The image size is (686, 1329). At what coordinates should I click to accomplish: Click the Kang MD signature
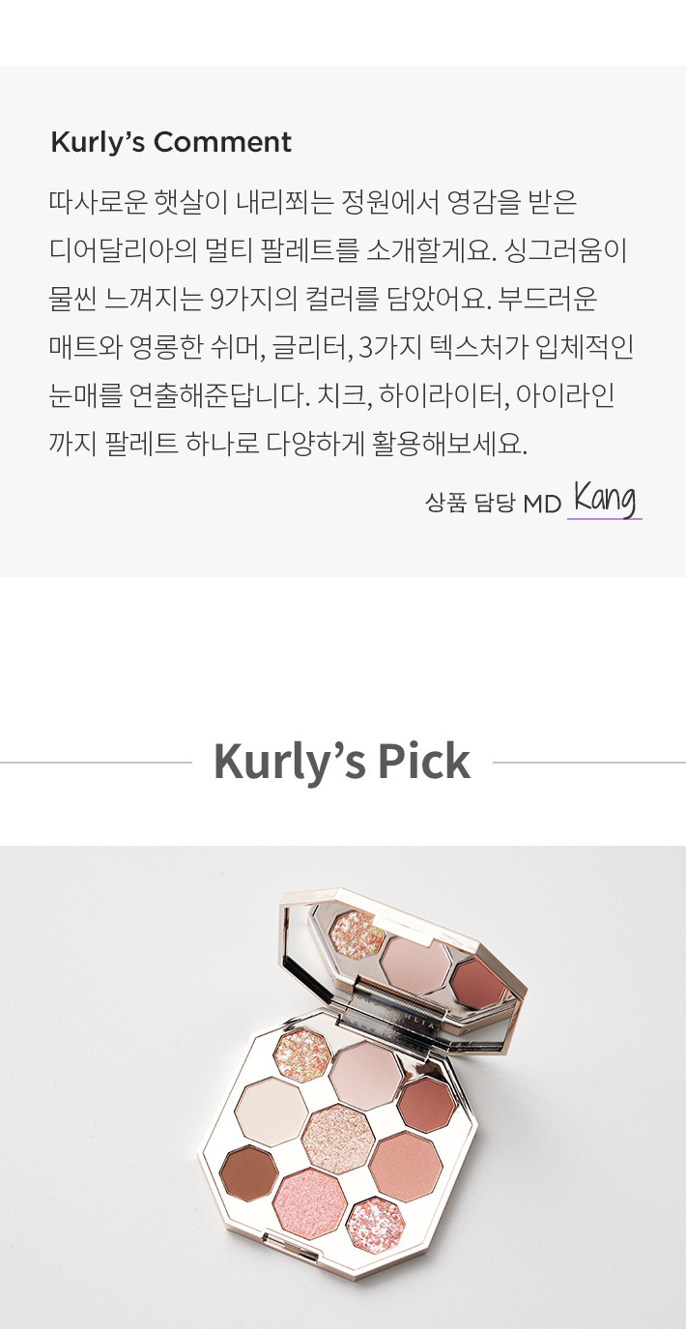[x=605, y=499]
